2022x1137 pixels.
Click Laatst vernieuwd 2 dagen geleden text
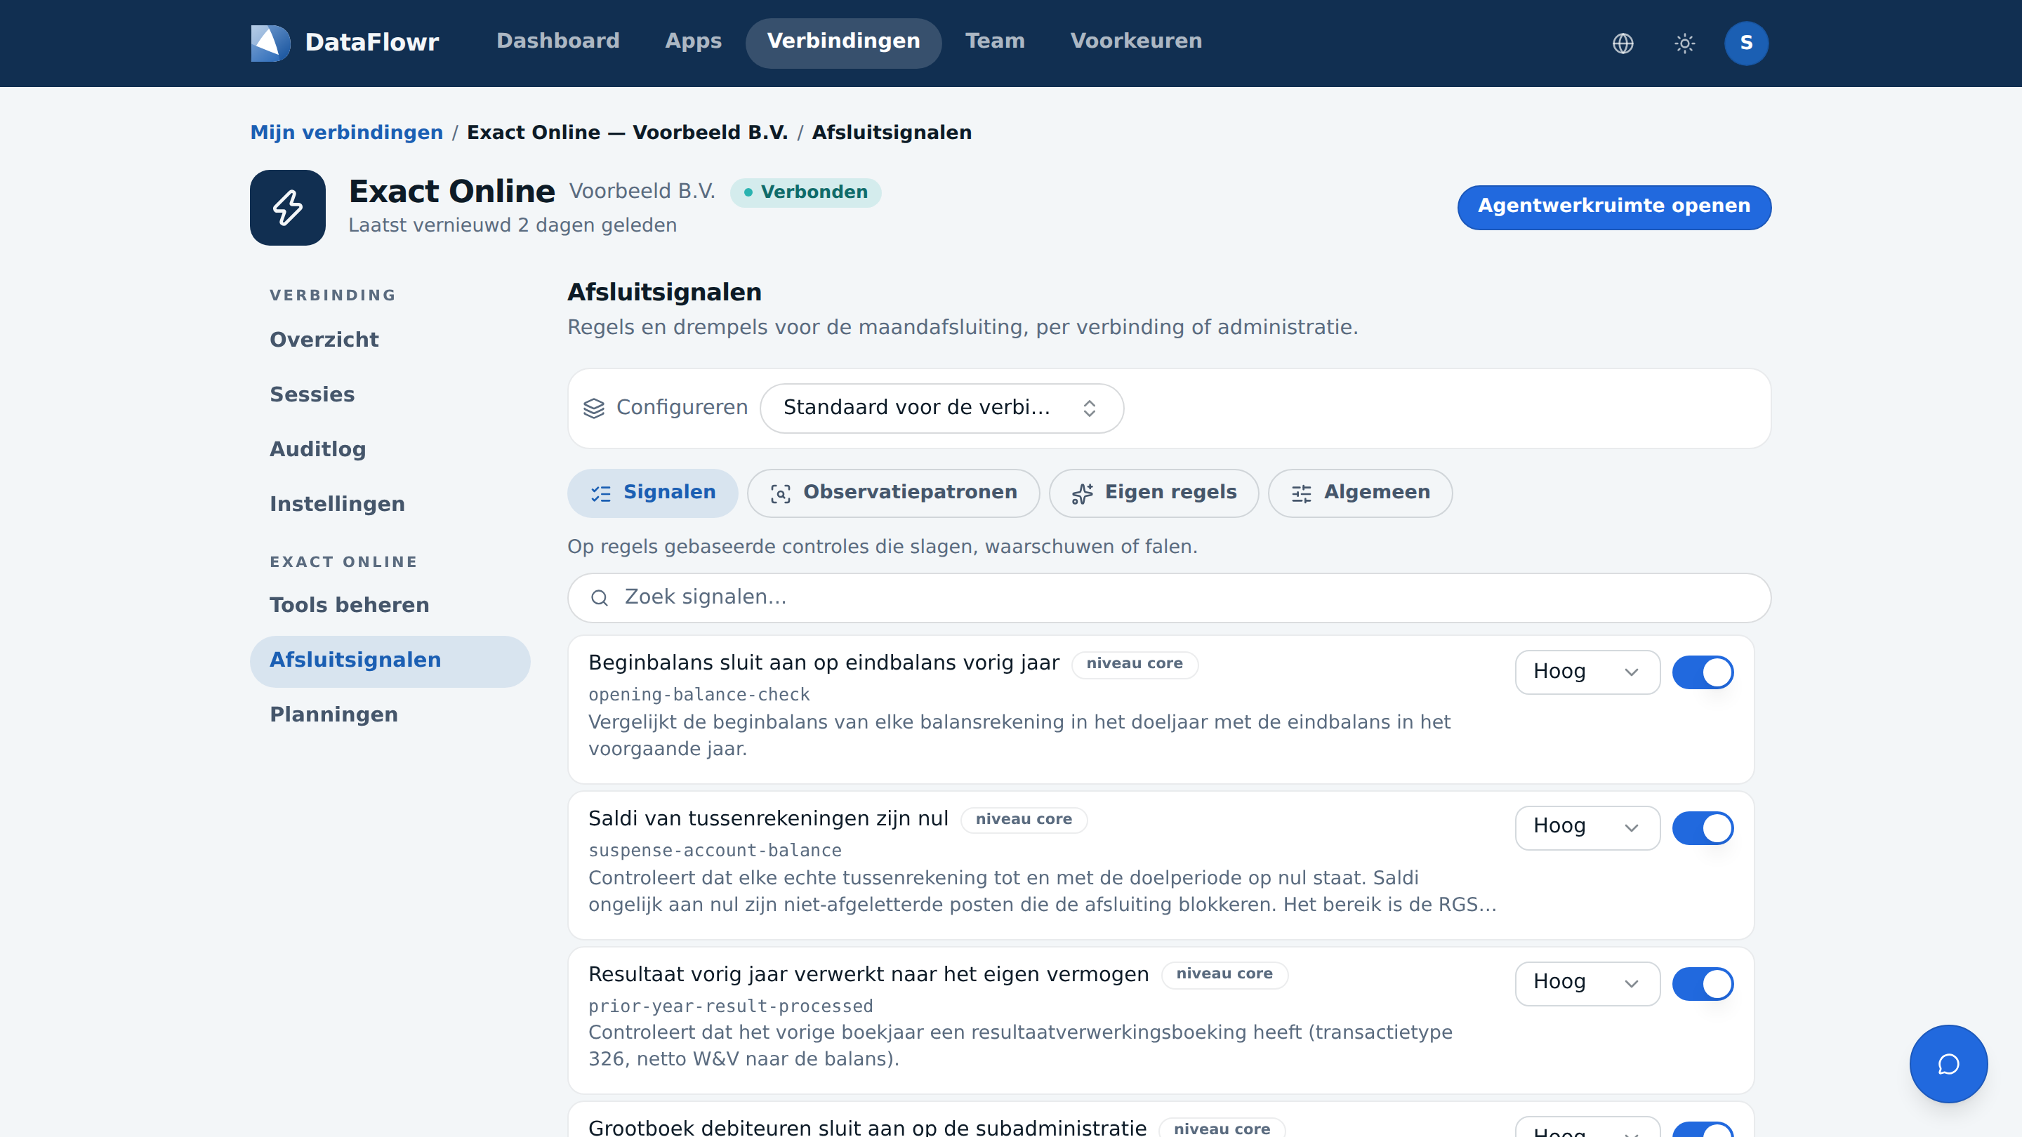(512, 226)
